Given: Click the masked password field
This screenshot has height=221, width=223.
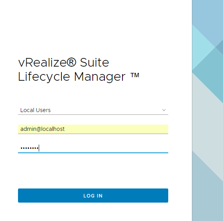Looking at the screenshot, I should [x=93, y=149].
